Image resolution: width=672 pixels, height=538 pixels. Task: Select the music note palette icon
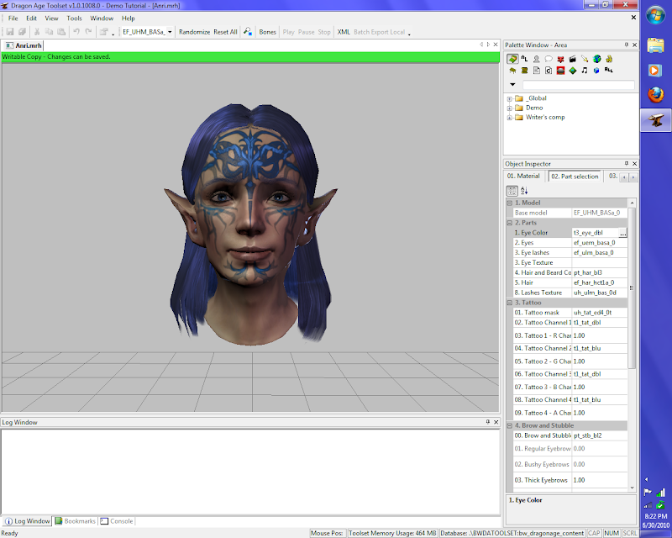[x=585, y=71]
